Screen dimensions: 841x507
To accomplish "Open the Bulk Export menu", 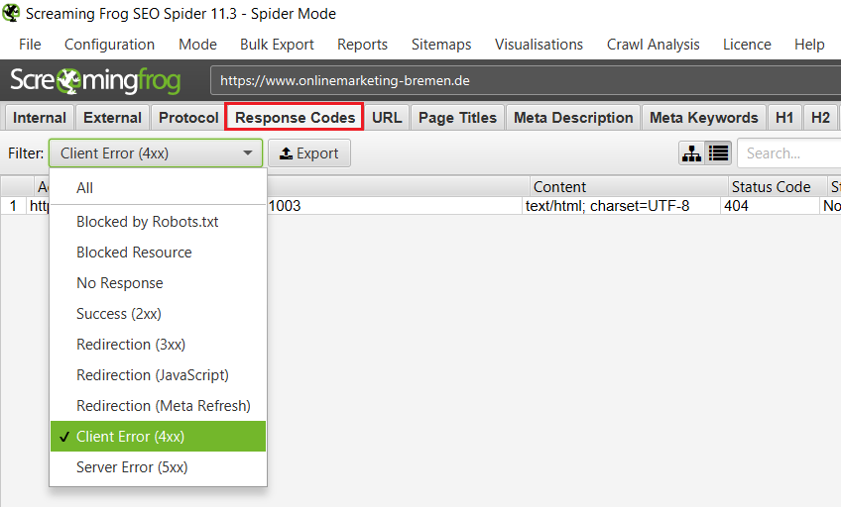I will pyautogui.click(x=277, y=45).
